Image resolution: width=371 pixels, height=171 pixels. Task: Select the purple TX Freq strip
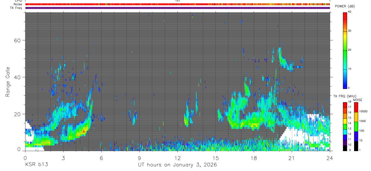pyautogui.click(x=178, y=8)
